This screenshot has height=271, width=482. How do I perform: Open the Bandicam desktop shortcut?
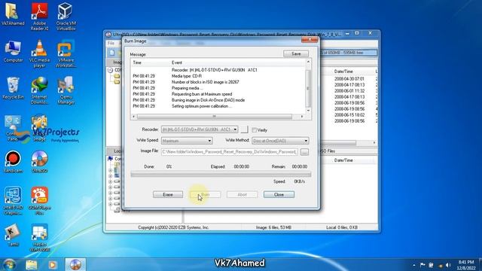tap(13, 162)
